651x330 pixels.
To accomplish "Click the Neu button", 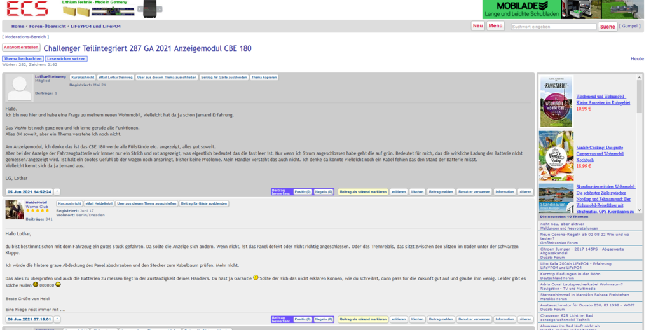I will point(478,25).
